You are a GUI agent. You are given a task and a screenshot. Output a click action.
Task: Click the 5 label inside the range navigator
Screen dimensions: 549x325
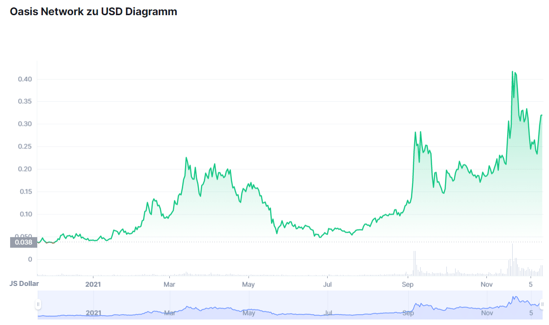[x=531, y=313]
